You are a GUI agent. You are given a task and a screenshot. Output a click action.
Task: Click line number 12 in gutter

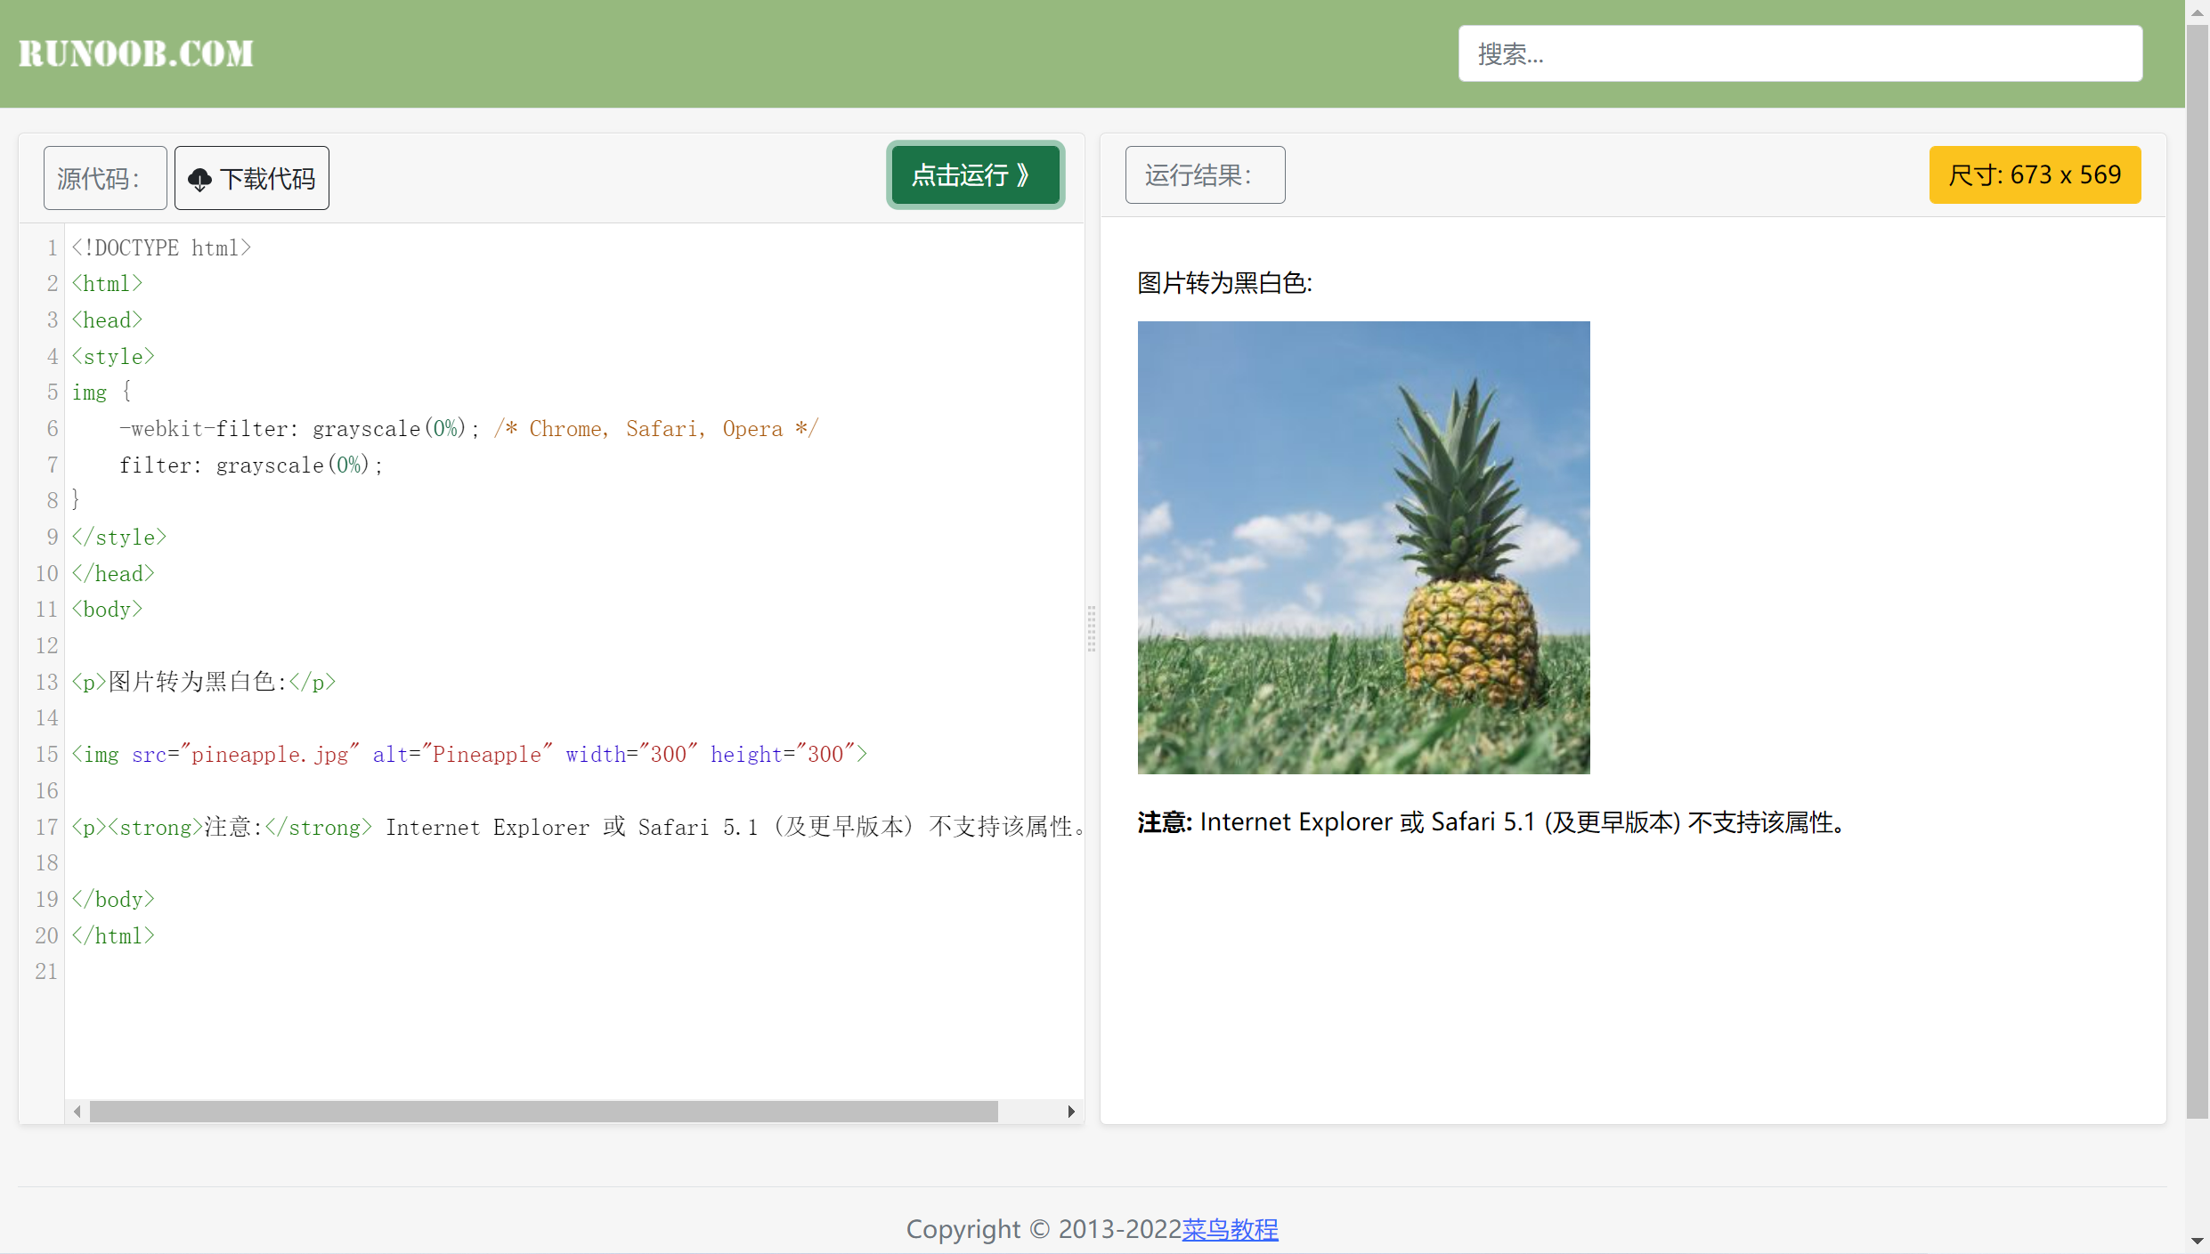(46, 646)
